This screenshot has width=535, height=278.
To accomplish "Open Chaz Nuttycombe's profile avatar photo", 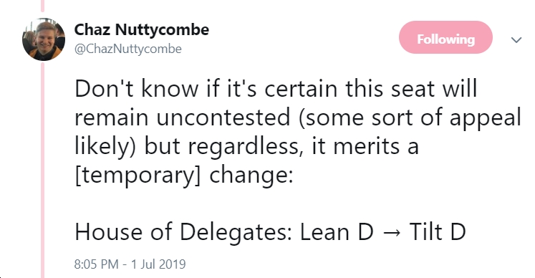I will coord(44,39).
